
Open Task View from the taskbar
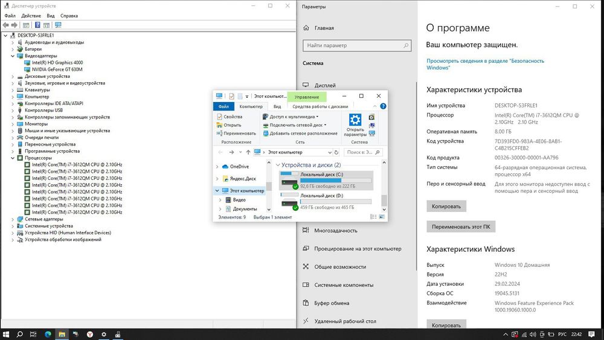point(33,334)
